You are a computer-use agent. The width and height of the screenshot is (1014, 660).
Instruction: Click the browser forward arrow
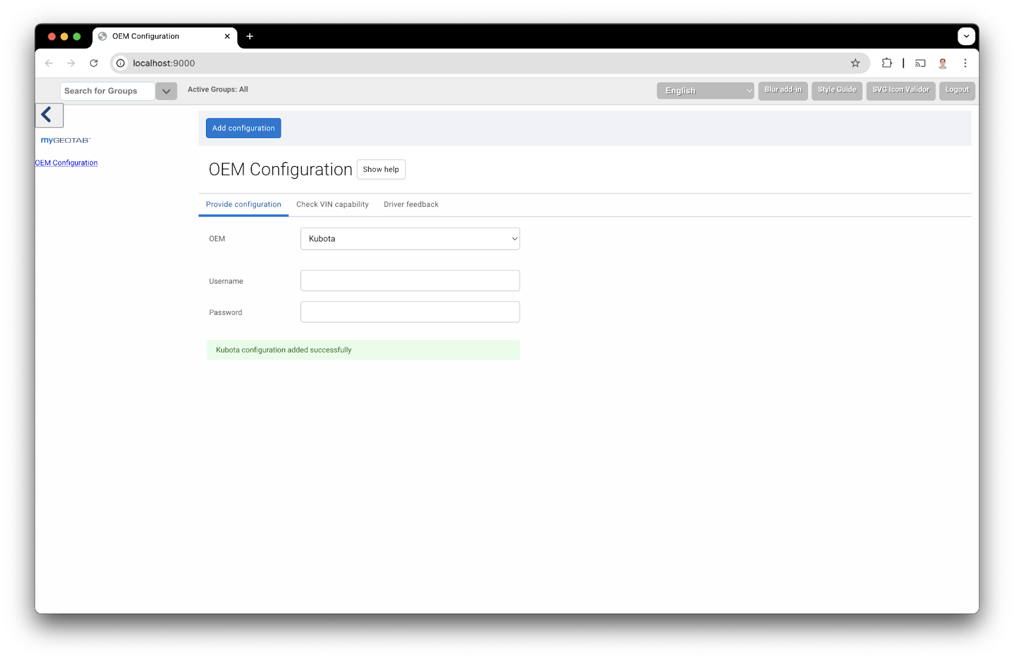[x=71, y=63]
